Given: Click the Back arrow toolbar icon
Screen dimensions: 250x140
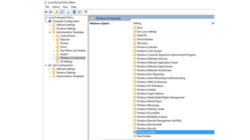Looking at the screenshot, I should click(x=46, y=12).
